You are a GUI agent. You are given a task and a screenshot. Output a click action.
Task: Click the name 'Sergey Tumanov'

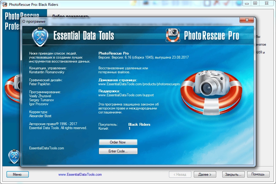pos(41,100)
